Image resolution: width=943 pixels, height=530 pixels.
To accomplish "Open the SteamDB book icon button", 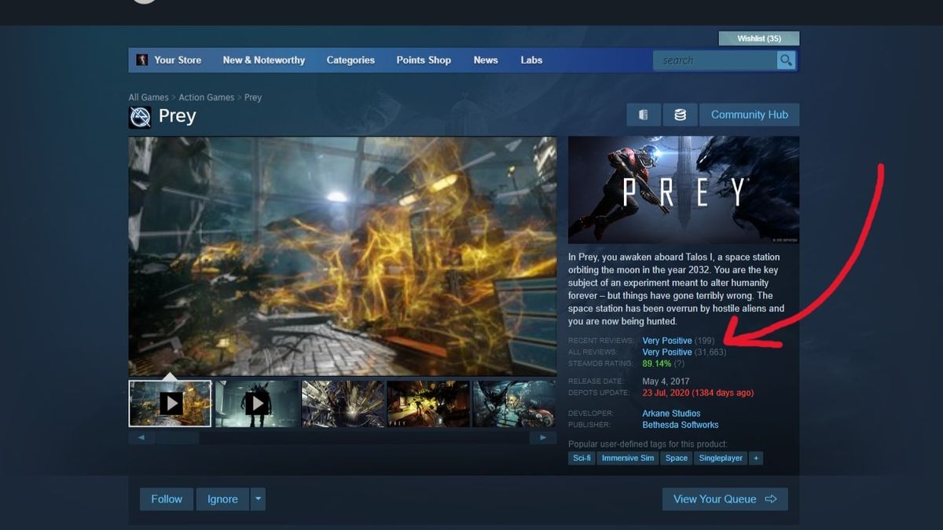I will tap(644, 115).
